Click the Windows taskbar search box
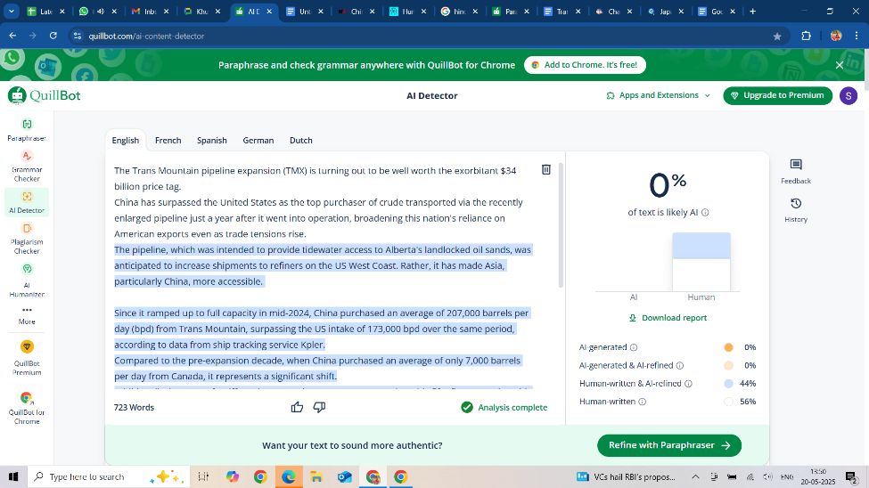This screenshot has height=488, width=869. tap(87, 477)
